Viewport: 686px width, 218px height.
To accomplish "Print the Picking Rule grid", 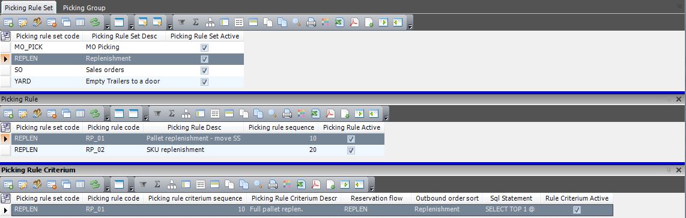I will point(287,114).
